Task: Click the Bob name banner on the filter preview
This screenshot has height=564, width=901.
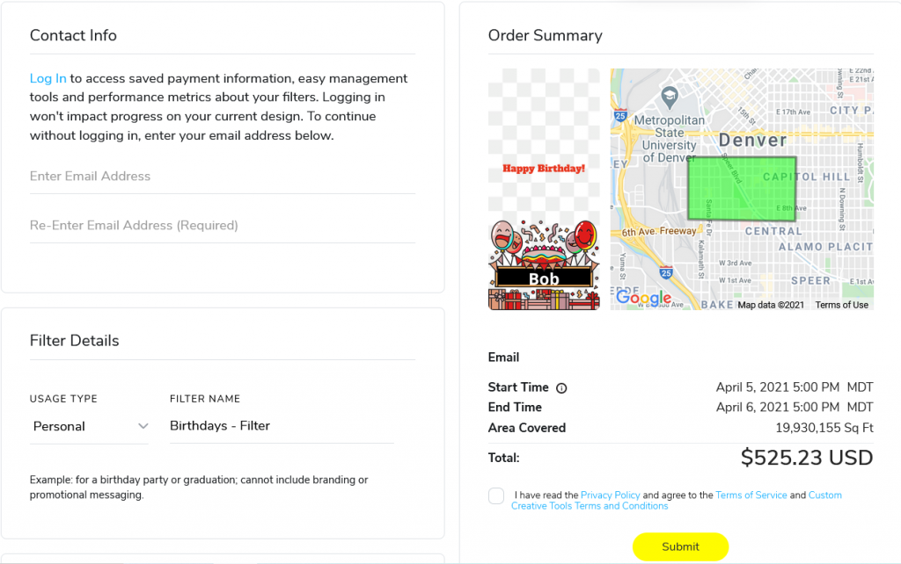Action: click(x=544, y=278)
